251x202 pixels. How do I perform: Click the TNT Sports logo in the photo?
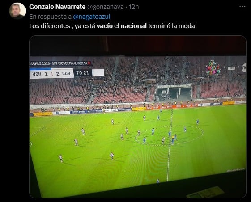pyautogui.click(x=244, y=67)
